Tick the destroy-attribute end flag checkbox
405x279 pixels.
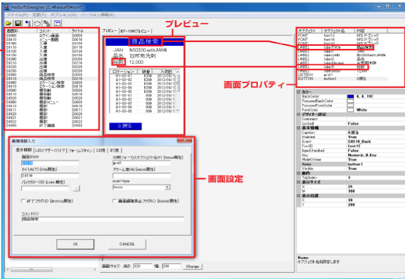point(24,201)
